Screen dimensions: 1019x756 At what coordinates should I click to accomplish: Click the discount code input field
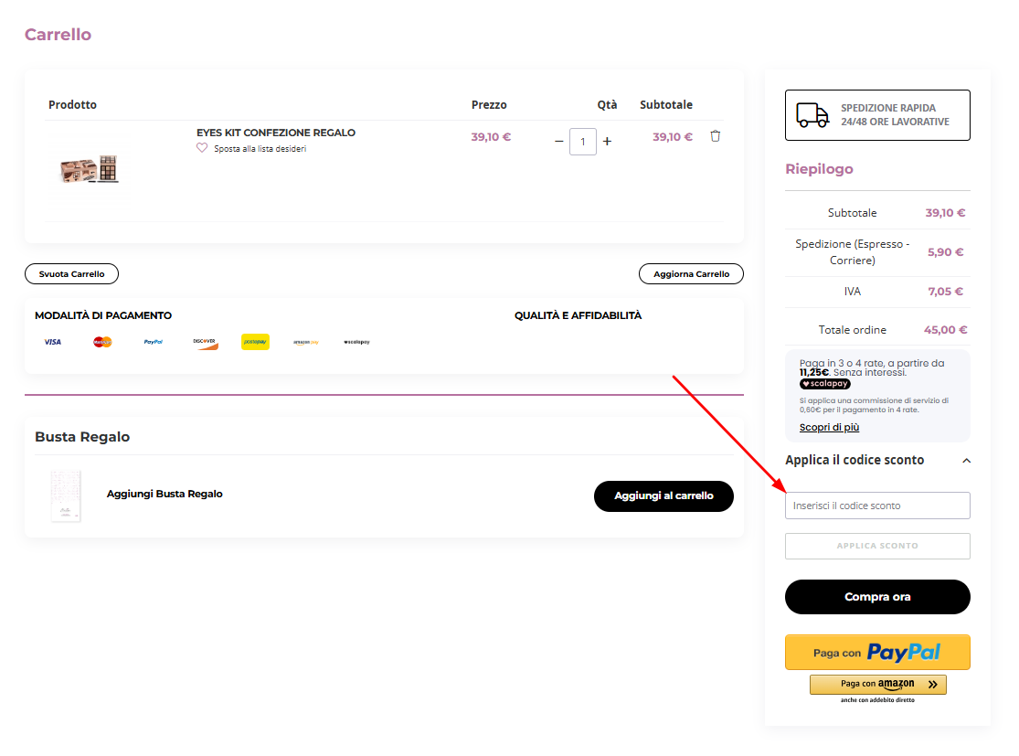click(877, 506)
